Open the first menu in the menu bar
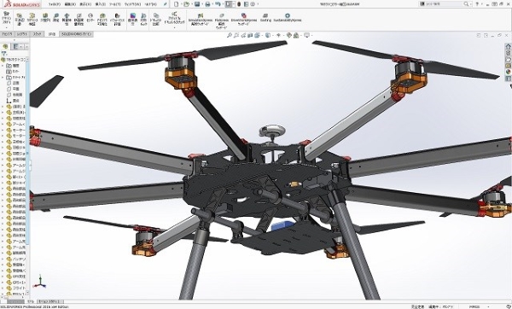 (x=55, y=4)
